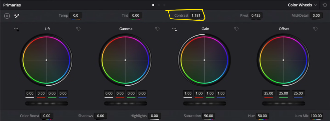The width and height of the screenshot is (330, 121).
Task: Select Gamma red value field
Action: [120, 94]
